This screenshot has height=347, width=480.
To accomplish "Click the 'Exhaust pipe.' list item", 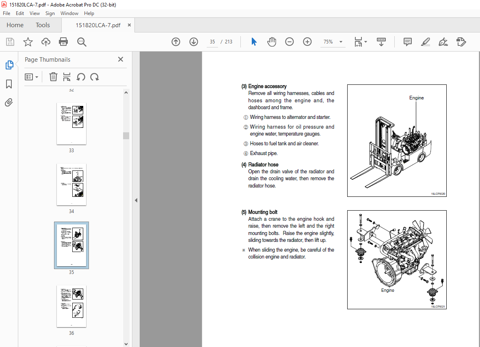I will click(x=264, y=153).
